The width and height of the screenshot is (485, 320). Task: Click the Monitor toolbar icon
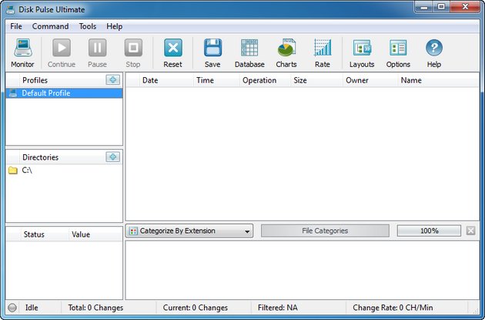pyautogui.click(x=22, y=52)
